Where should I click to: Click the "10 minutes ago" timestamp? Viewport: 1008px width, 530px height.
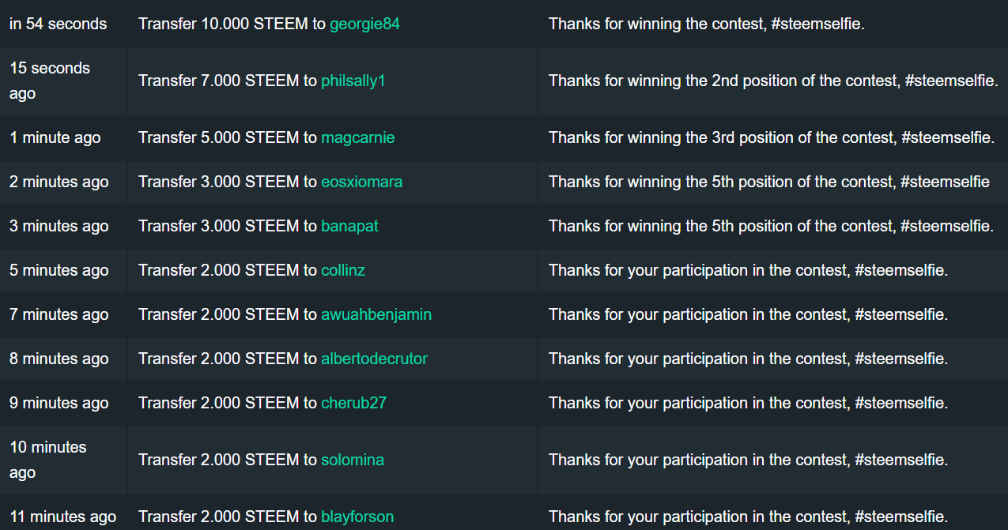point(48,460)
